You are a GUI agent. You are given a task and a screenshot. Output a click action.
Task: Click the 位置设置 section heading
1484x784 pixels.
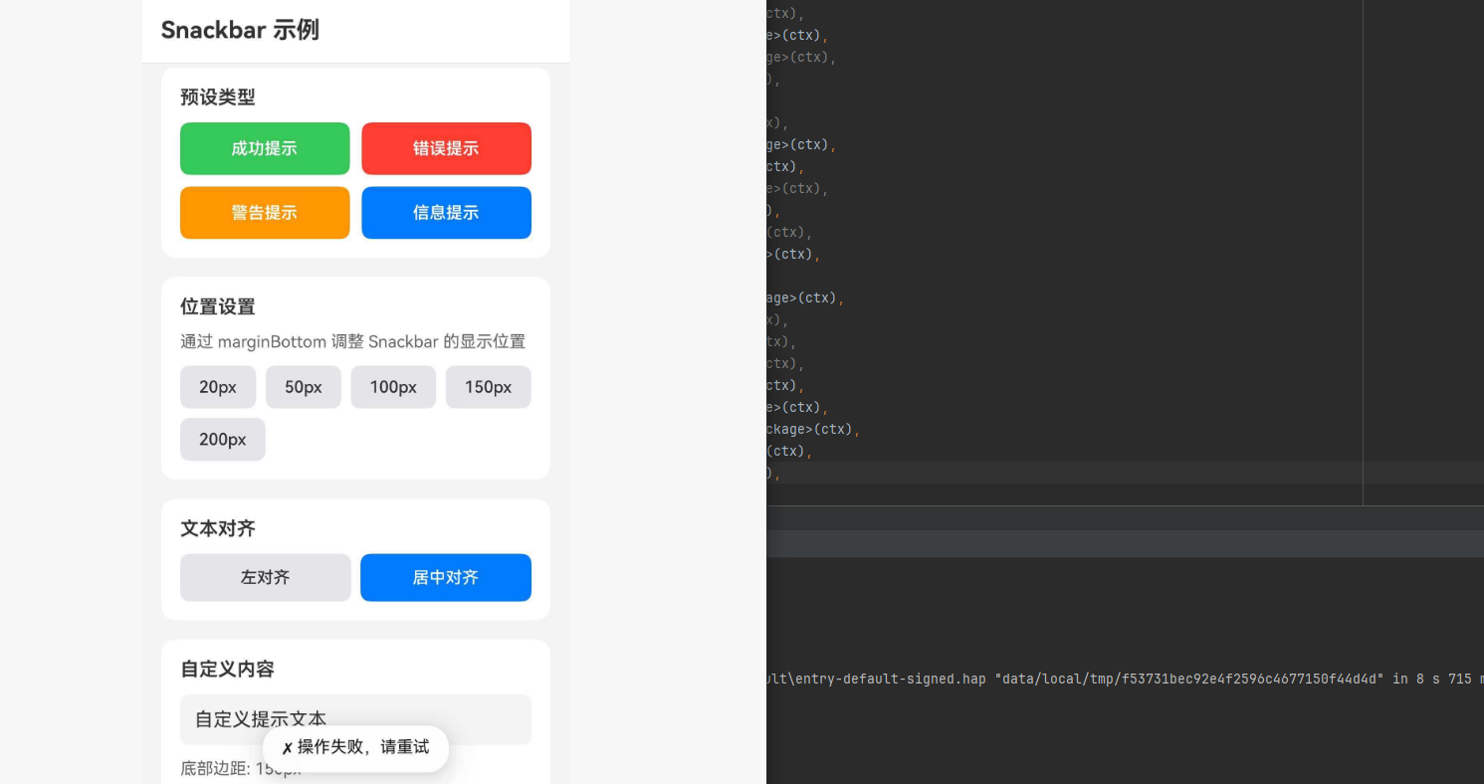pyautogui.click(x=218, y=306)
